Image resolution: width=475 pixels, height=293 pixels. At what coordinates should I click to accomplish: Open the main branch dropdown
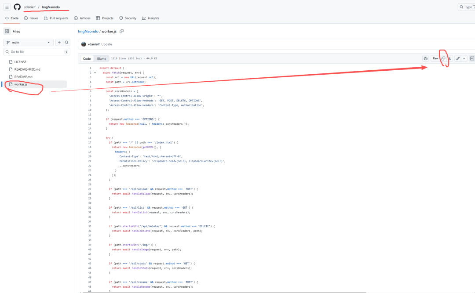click(x=28, y=43)
